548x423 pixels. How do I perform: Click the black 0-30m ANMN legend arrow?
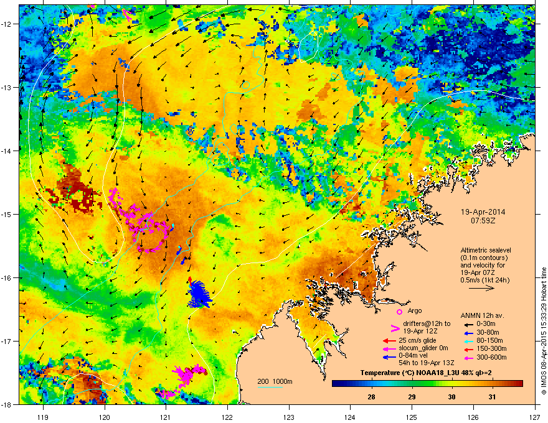(469, 324)
